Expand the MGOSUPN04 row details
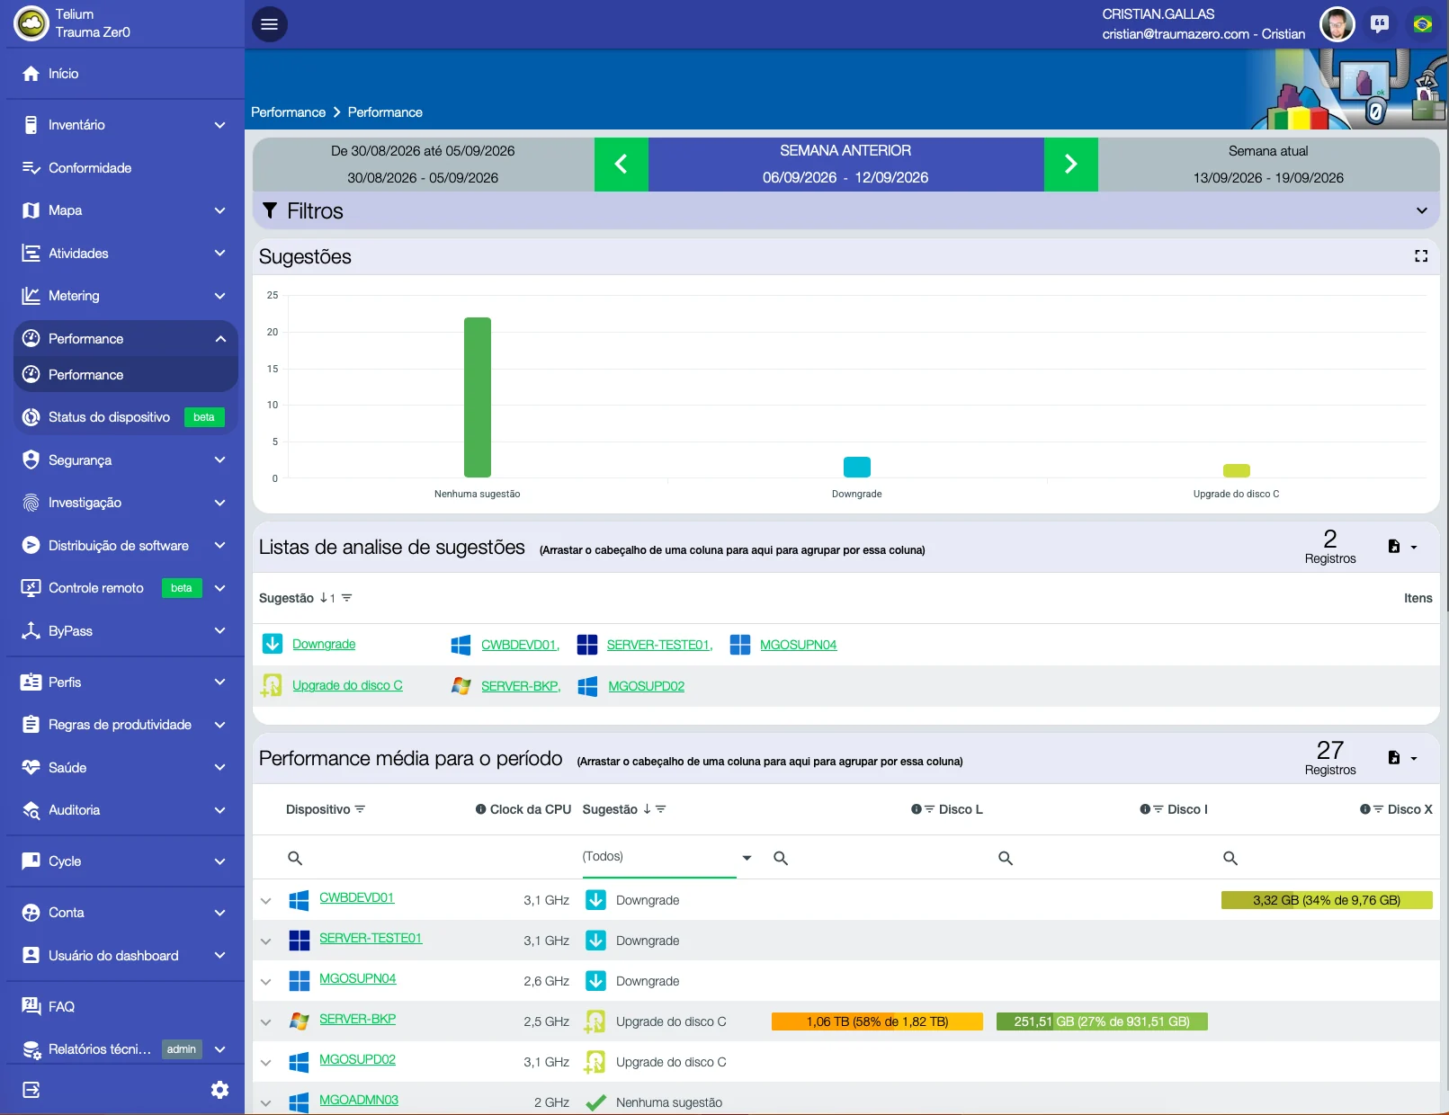The width and height of the screenshot is (1449, 1115). pyautogui.click(x=265, y=981)
